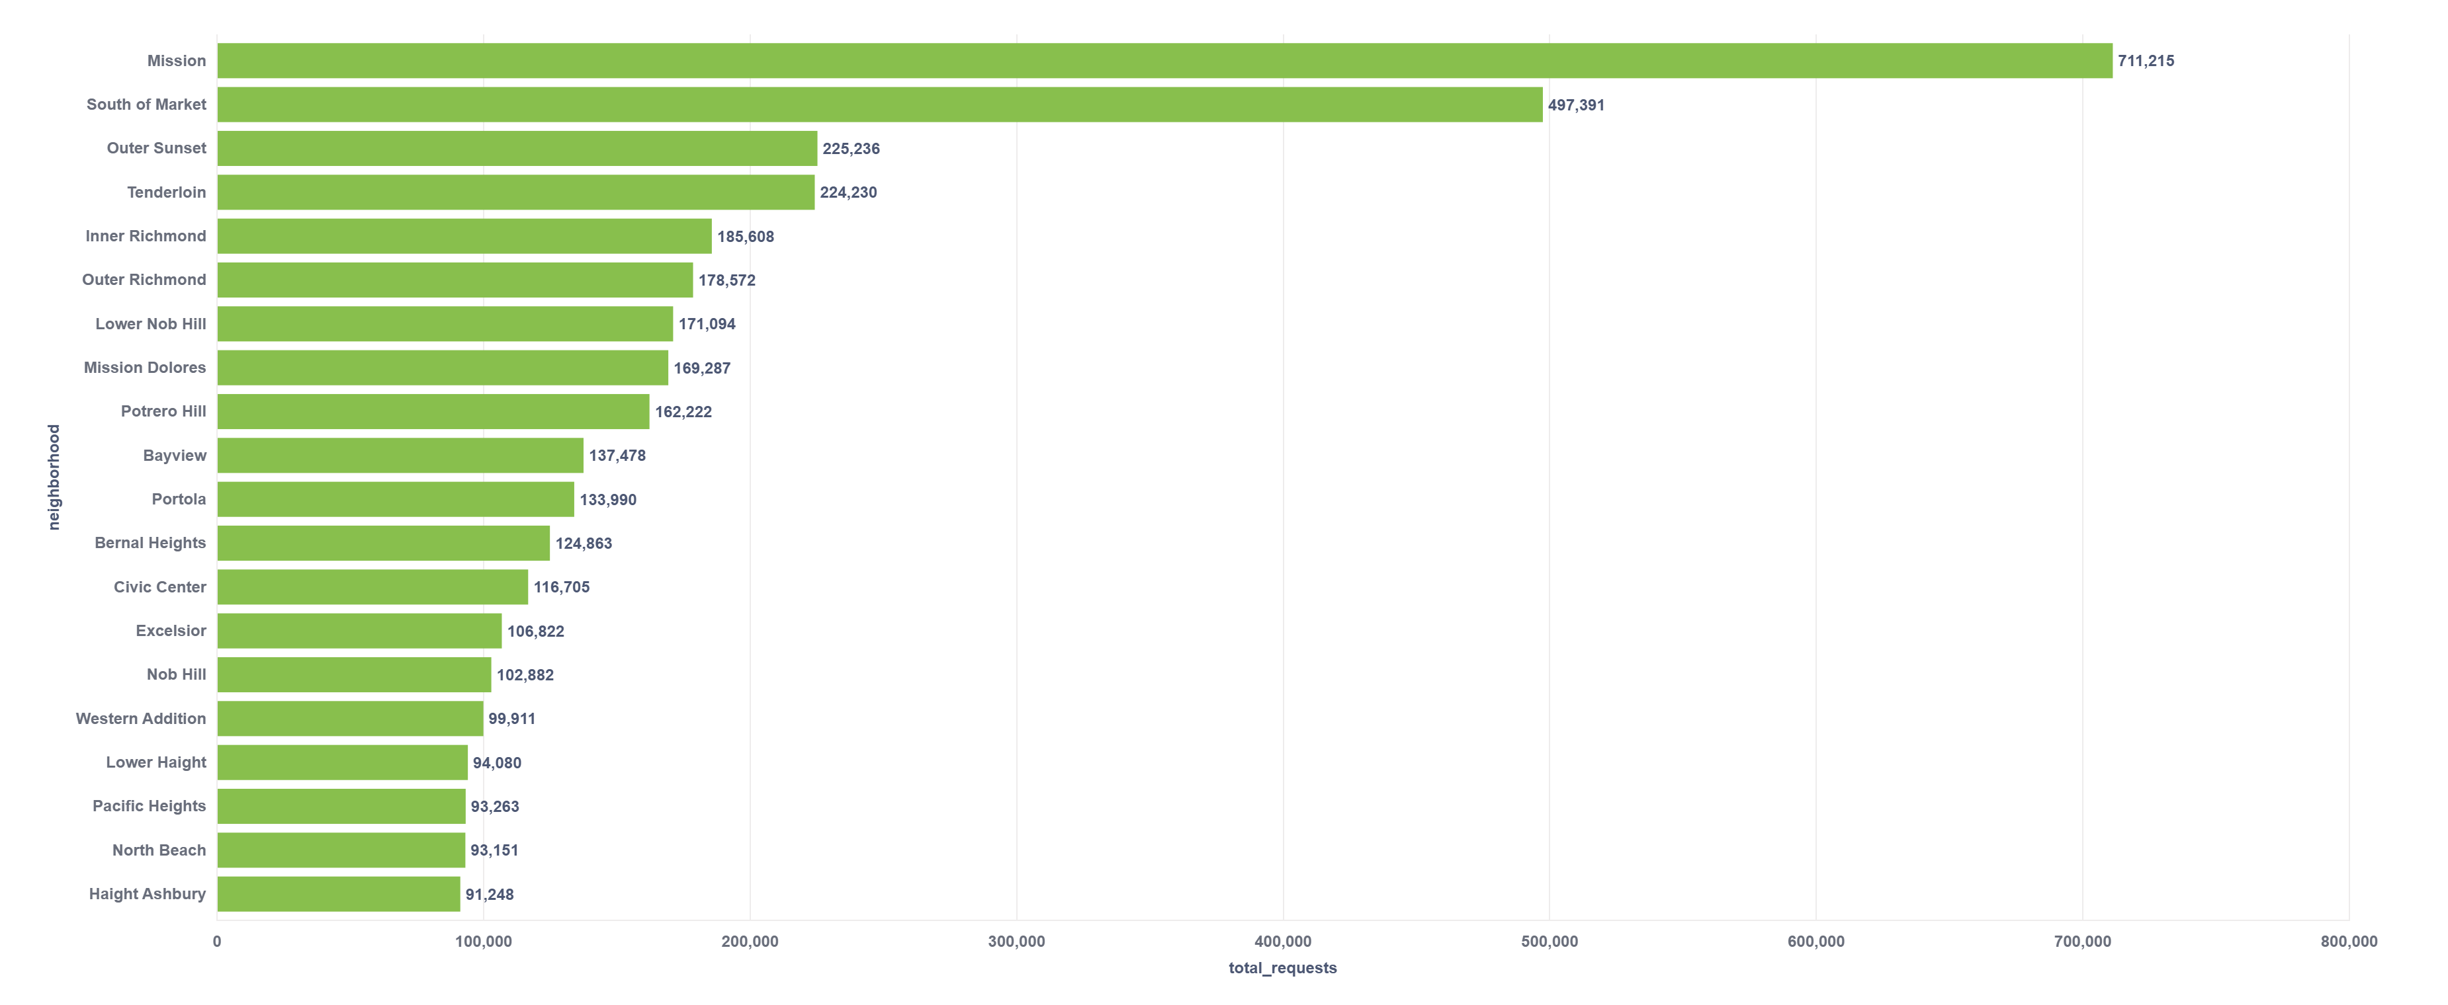The image size is (2448, 1005).
Task: Select the Haight Ashbury bar
Action: click(x=338, y=893)
